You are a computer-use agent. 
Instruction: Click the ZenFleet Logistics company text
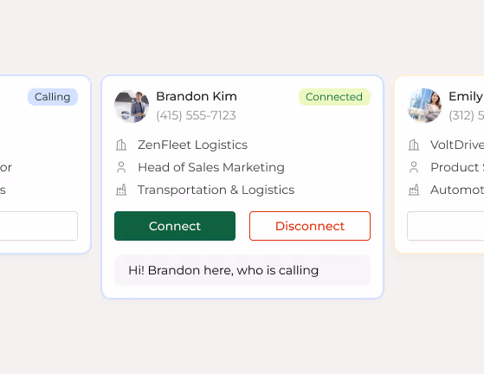point(192,145)
